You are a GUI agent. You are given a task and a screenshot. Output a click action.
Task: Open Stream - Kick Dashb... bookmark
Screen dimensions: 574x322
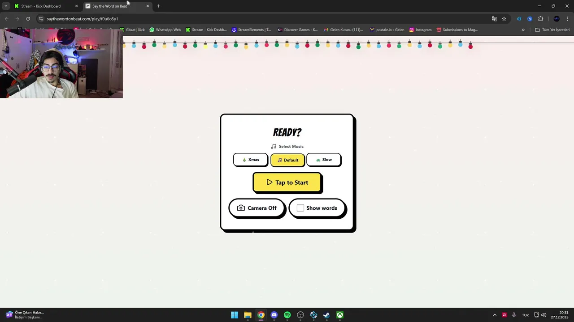(206, 30)
